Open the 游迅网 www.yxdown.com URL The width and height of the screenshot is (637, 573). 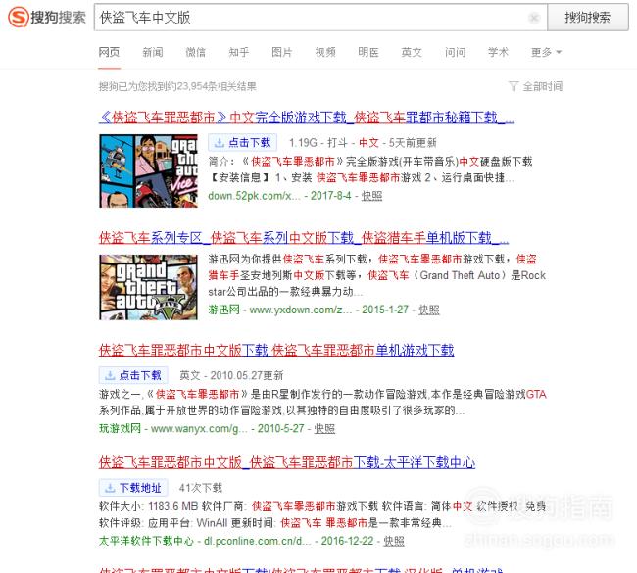[x=280, y=310]
